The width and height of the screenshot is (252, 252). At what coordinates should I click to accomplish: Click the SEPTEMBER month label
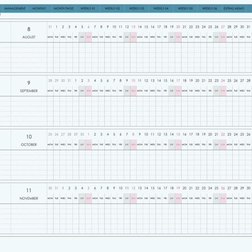point(29,91)
